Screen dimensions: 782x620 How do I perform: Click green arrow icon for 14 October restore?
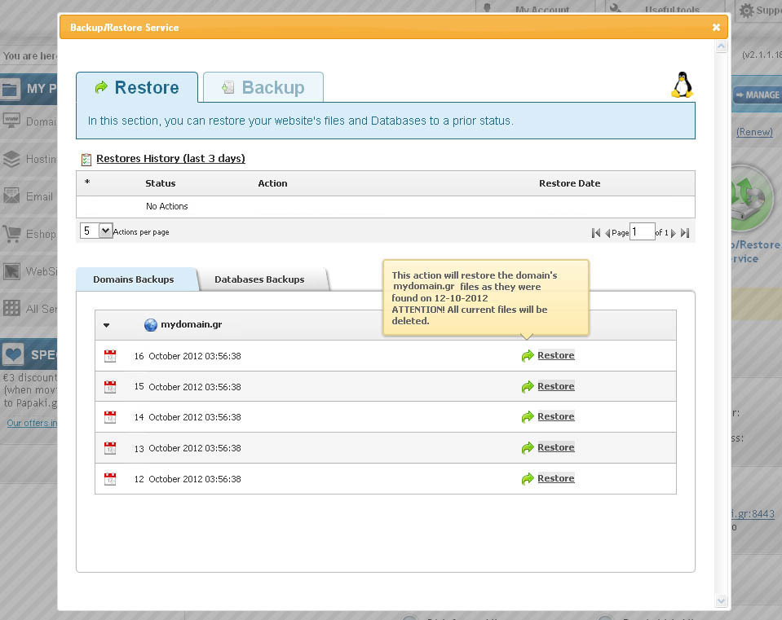coord(528,417)
